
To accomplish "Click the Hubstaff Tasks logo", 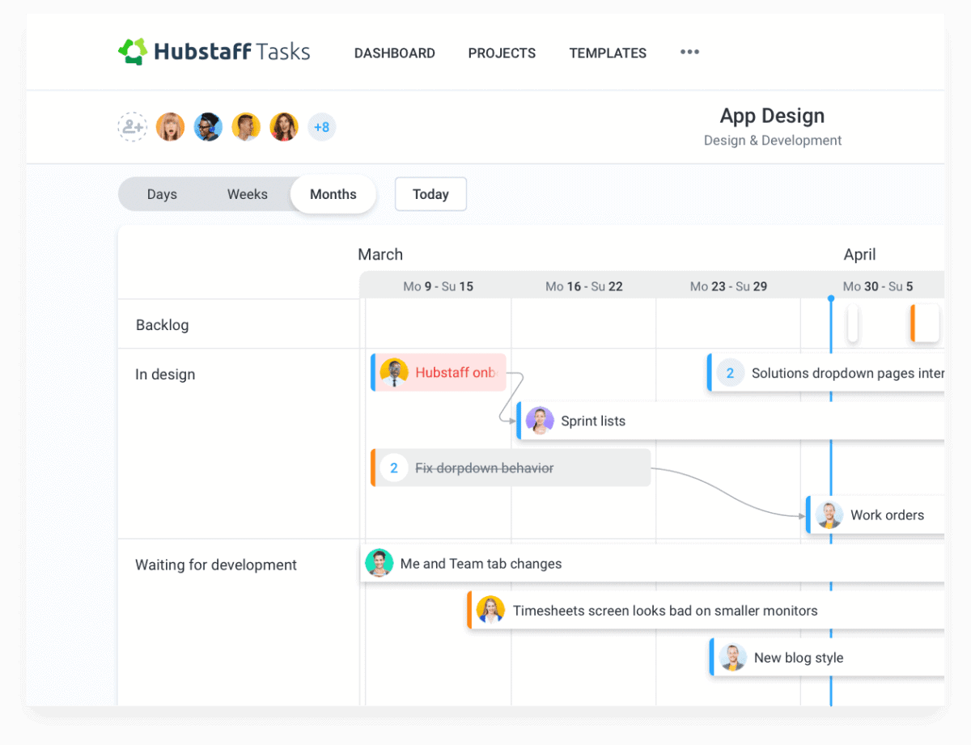I will 213,51.
